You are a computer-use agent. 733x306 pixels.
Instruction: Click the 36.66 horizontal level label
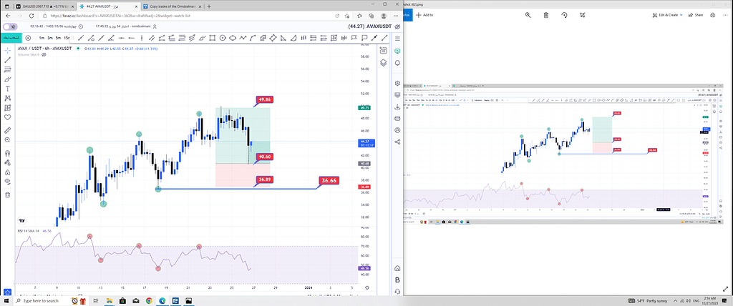(x=329, y=180)
